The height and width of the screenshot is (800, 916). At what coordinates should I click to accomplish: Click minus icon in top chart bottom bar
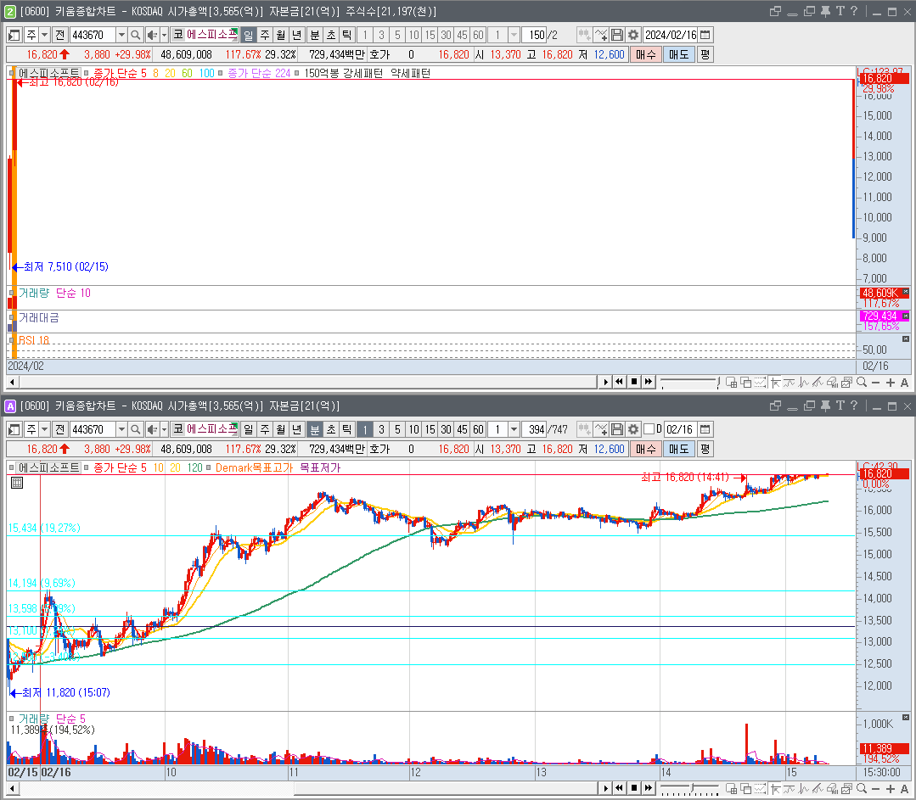tap(876, 383)
